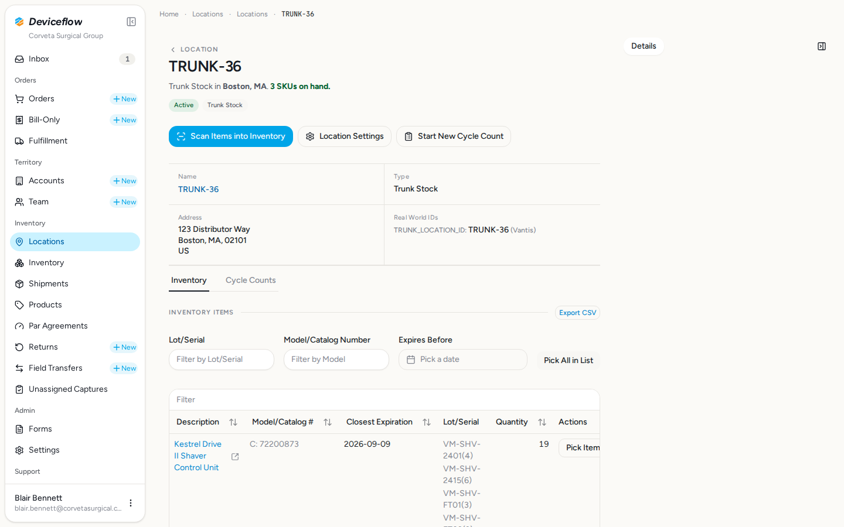Collapse the sidebar panel icon

coord(131,22)
